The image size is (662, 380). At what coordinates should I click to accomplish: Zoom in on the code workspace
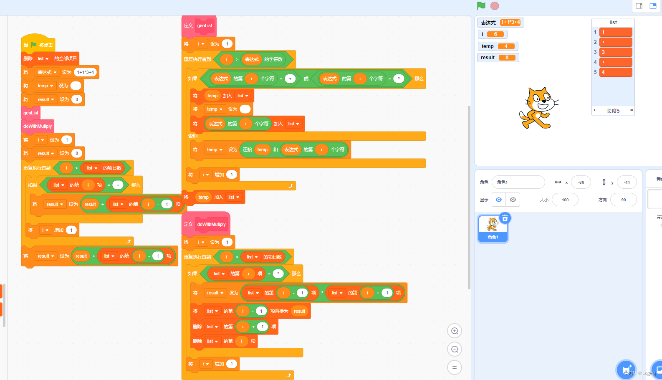coord(455,331)
